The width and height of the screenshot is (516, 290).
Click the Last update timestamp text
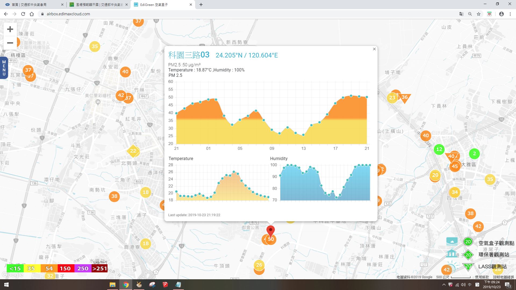(194, 215)
